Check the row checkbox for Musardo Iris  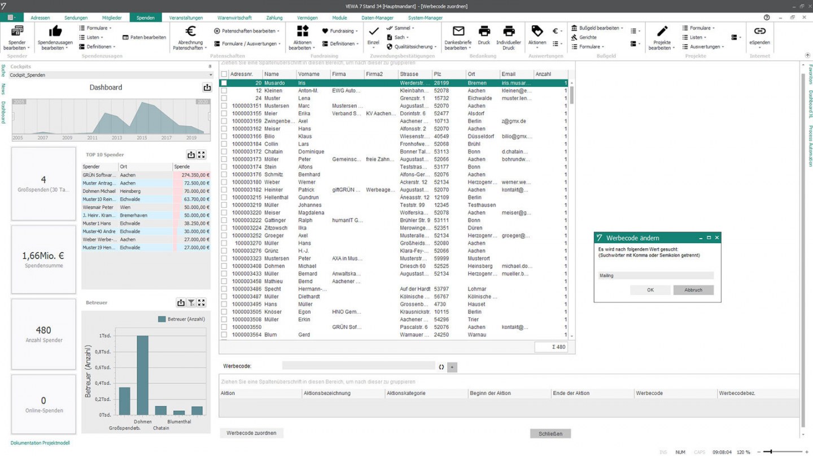(x=224, y=83)
